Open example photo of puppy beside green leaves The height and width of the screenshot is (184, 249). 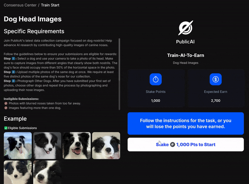[x=18, y=172]
